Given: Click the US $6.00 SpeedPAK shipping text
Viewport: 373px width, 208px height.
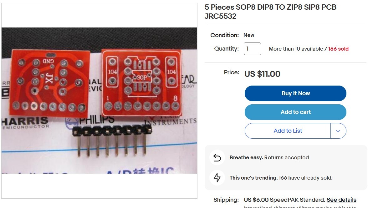Looking at the screenshot, I should (x=284, y=200).
